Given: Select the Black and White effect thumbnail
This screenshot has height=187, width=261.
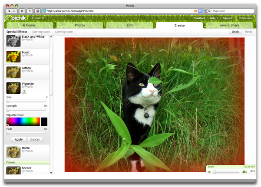Looking at the screenshot, I should [x=13, y=41].
